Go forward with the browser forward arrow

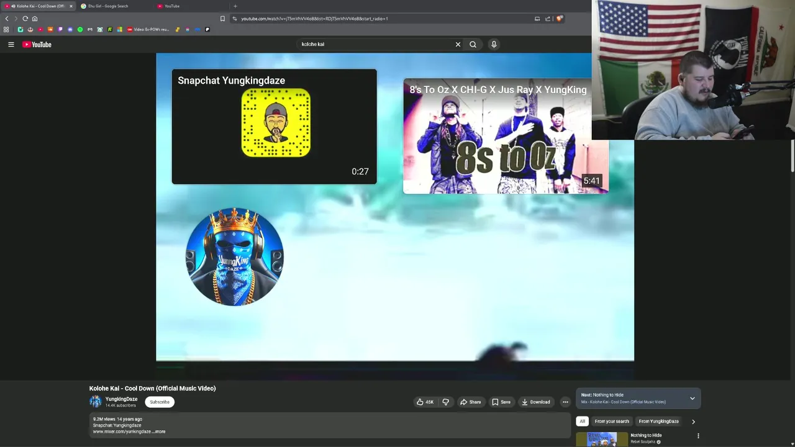[x=16, y=18]
